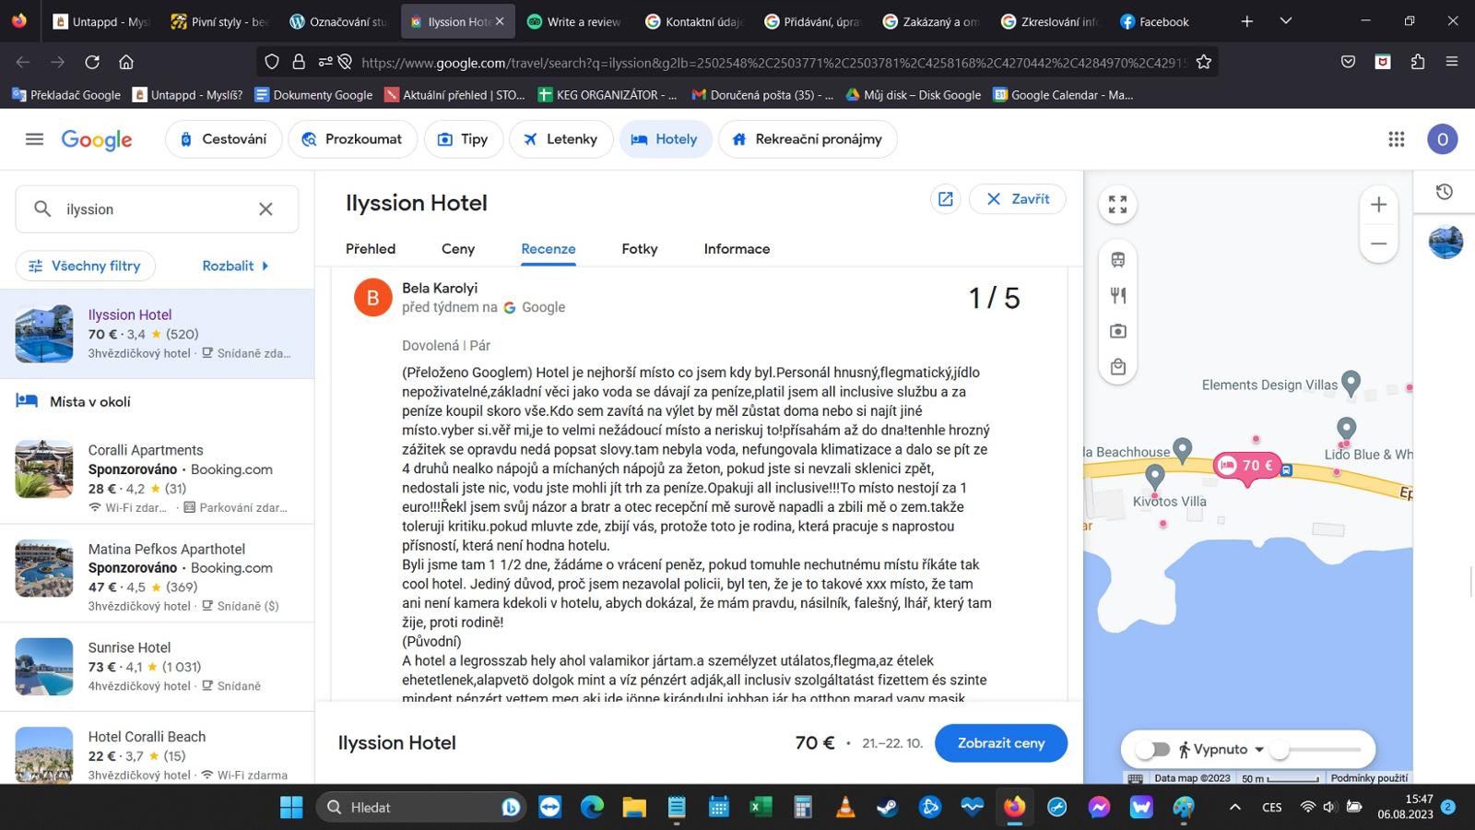Open the Firefox application menu
1475x830 pixels.
(x=1452, y=62)
